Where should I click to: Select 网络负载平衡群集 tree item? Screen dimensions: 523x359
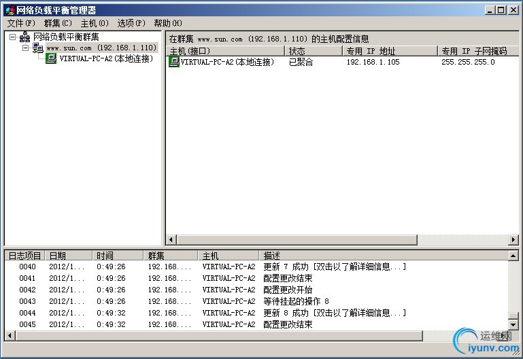point(66,37)
